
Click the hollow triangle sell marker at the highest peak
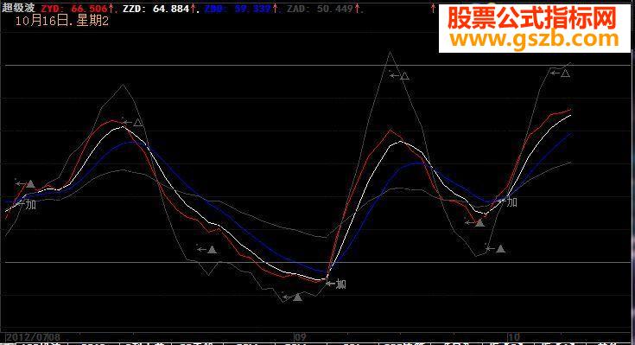404,76
